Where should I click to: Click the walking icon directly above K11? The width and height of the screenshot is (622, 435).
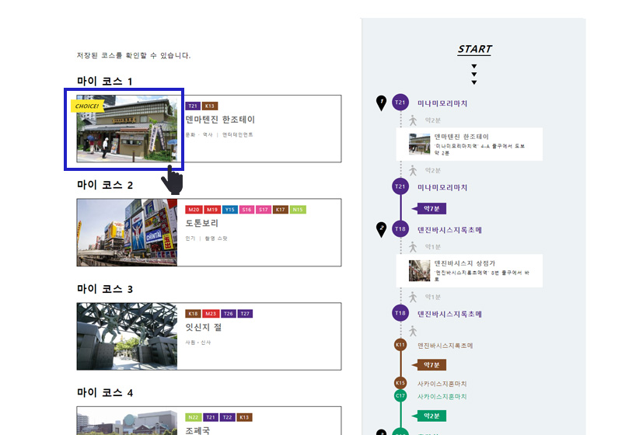pyautogui.click(x=413, y=331)
